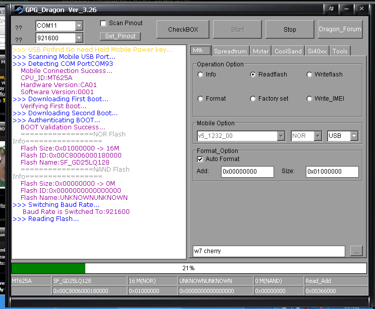Click the GPG Dragon title bar logo icon
The image size is (375, 309).
[x=18, y=9]
